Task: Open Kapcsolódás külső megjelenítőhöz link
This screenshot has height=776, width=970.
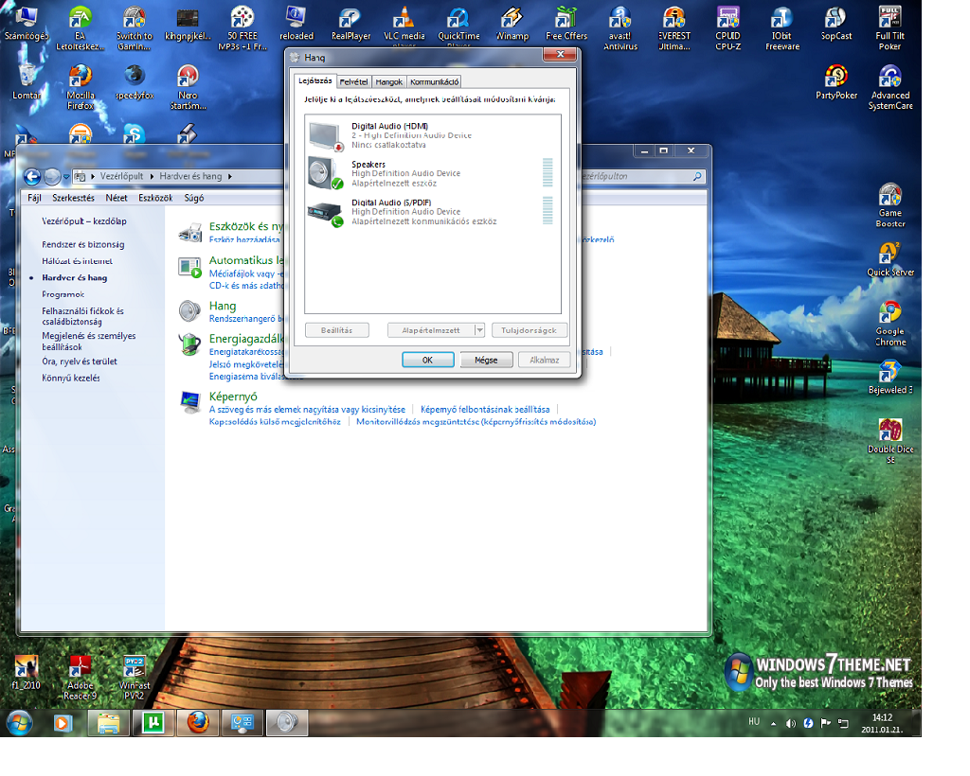Action: point(275,422)
